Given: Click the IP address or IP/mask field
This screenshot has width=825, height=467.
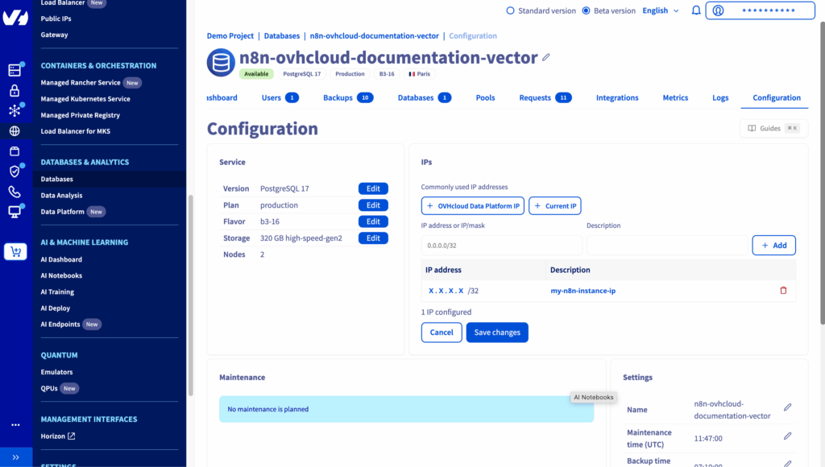Looking at the screenshot, I should [x=501, y=246].
